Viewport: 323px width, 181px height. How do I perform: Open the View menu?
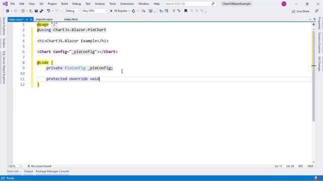pyautogui.click(x=32, y=4)
